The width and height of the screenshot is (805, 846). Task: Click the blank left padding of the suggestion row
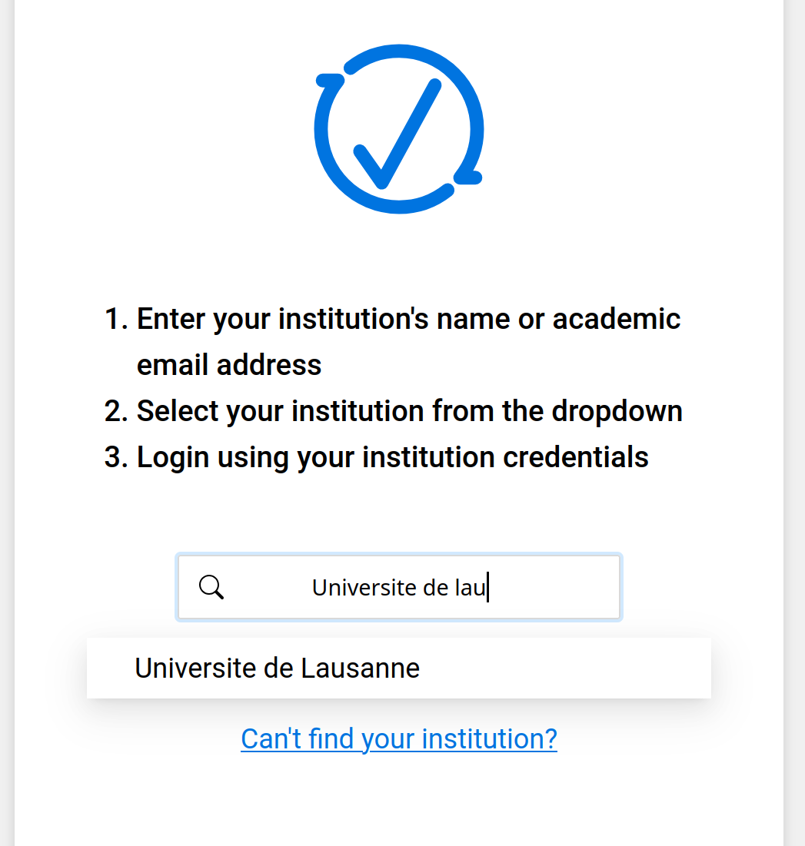pos(109,669)
